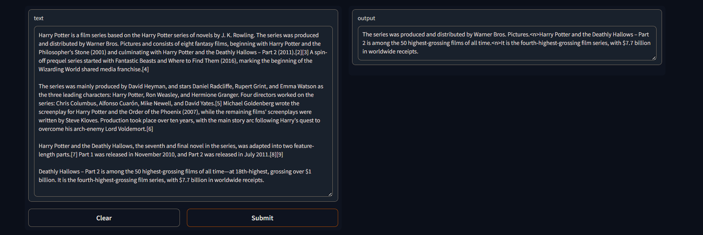Grab the input text box resize handle
This screenshot has height=235, width=703.
330,194
